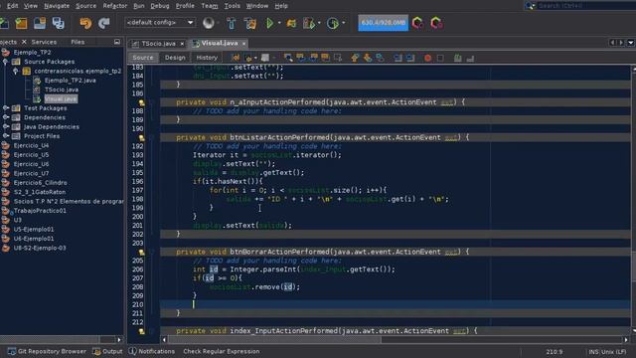Expand the Project Files node
The width and height of the screenshot is (636, 358).
pyautogui.click(x=5, y=136)
